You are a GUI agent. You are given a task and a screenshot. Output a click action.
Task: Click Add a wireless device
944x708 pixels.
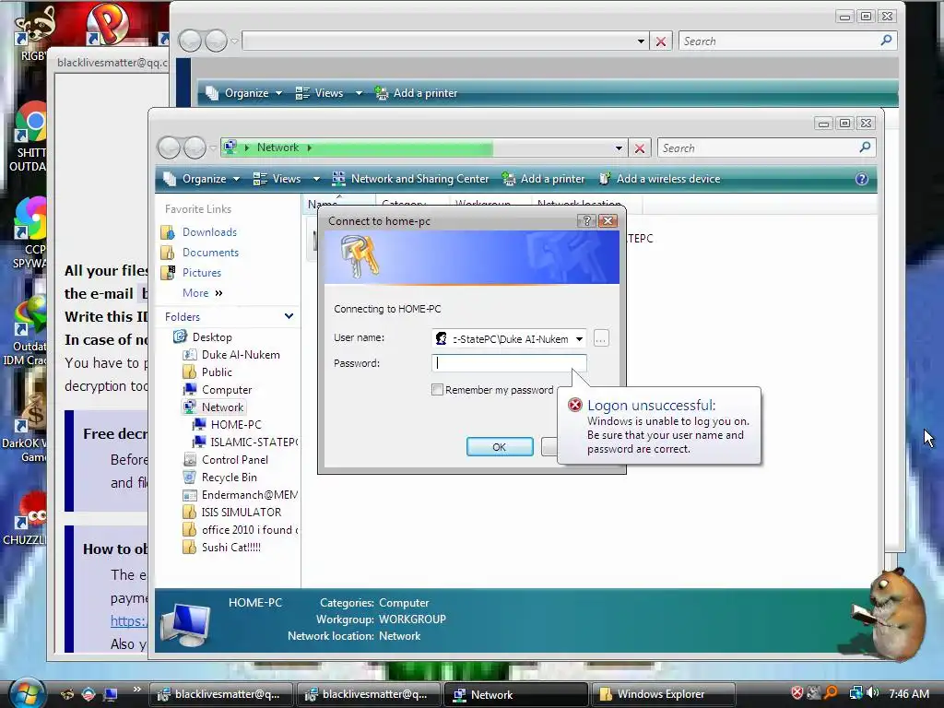660,179
